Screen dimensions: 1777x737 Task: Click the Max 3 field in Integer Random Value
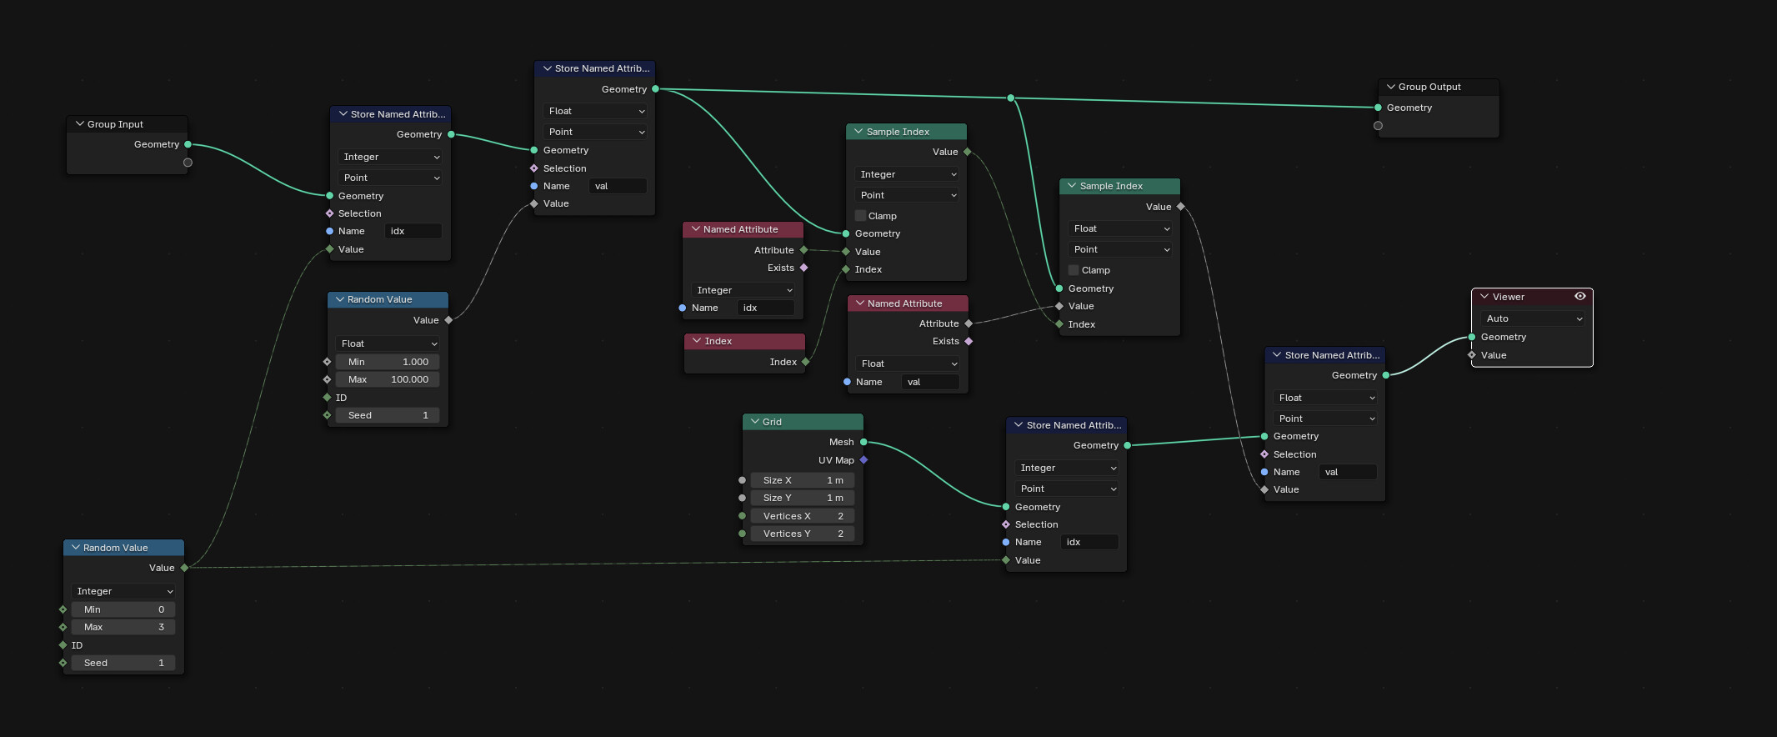pyautogui.click(x=123, y=627)
